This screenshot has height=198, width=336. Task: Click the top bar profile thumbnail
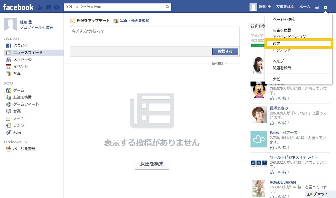point(253,7)
